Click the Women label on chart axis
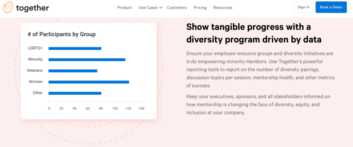Image resolution: width=353 pixels, height=147 pixels. point(36,82)
